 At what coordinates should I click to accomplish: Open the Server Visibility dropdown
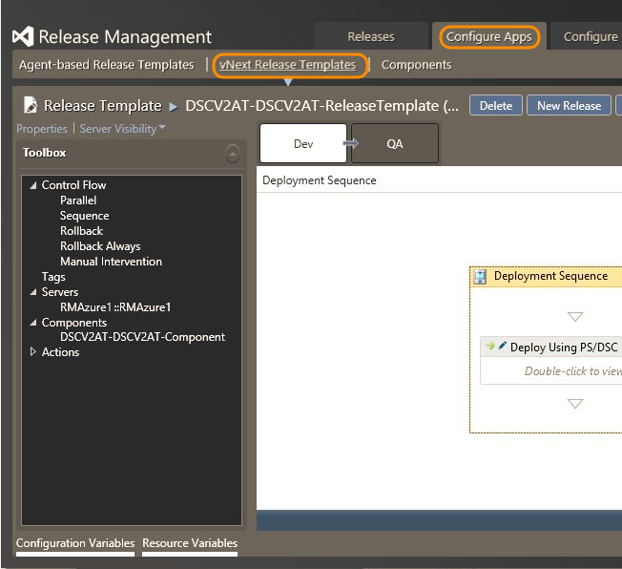(122, 129)
